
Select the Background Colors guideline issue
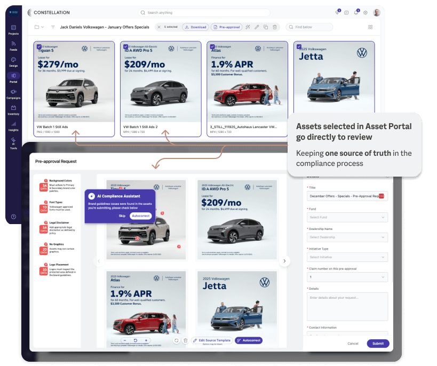pyautogui.click(x=58, y=185)
